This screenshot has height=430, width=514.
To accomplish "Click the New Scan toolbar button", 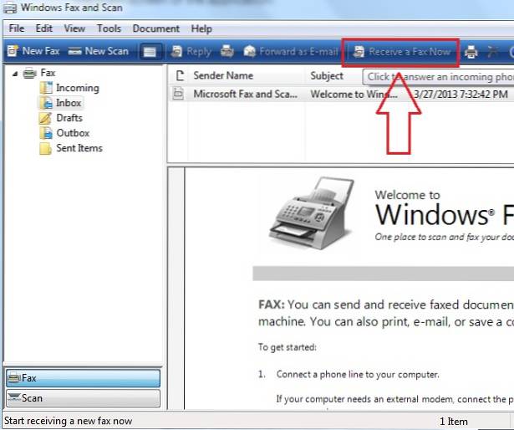I will click(98, 51).
